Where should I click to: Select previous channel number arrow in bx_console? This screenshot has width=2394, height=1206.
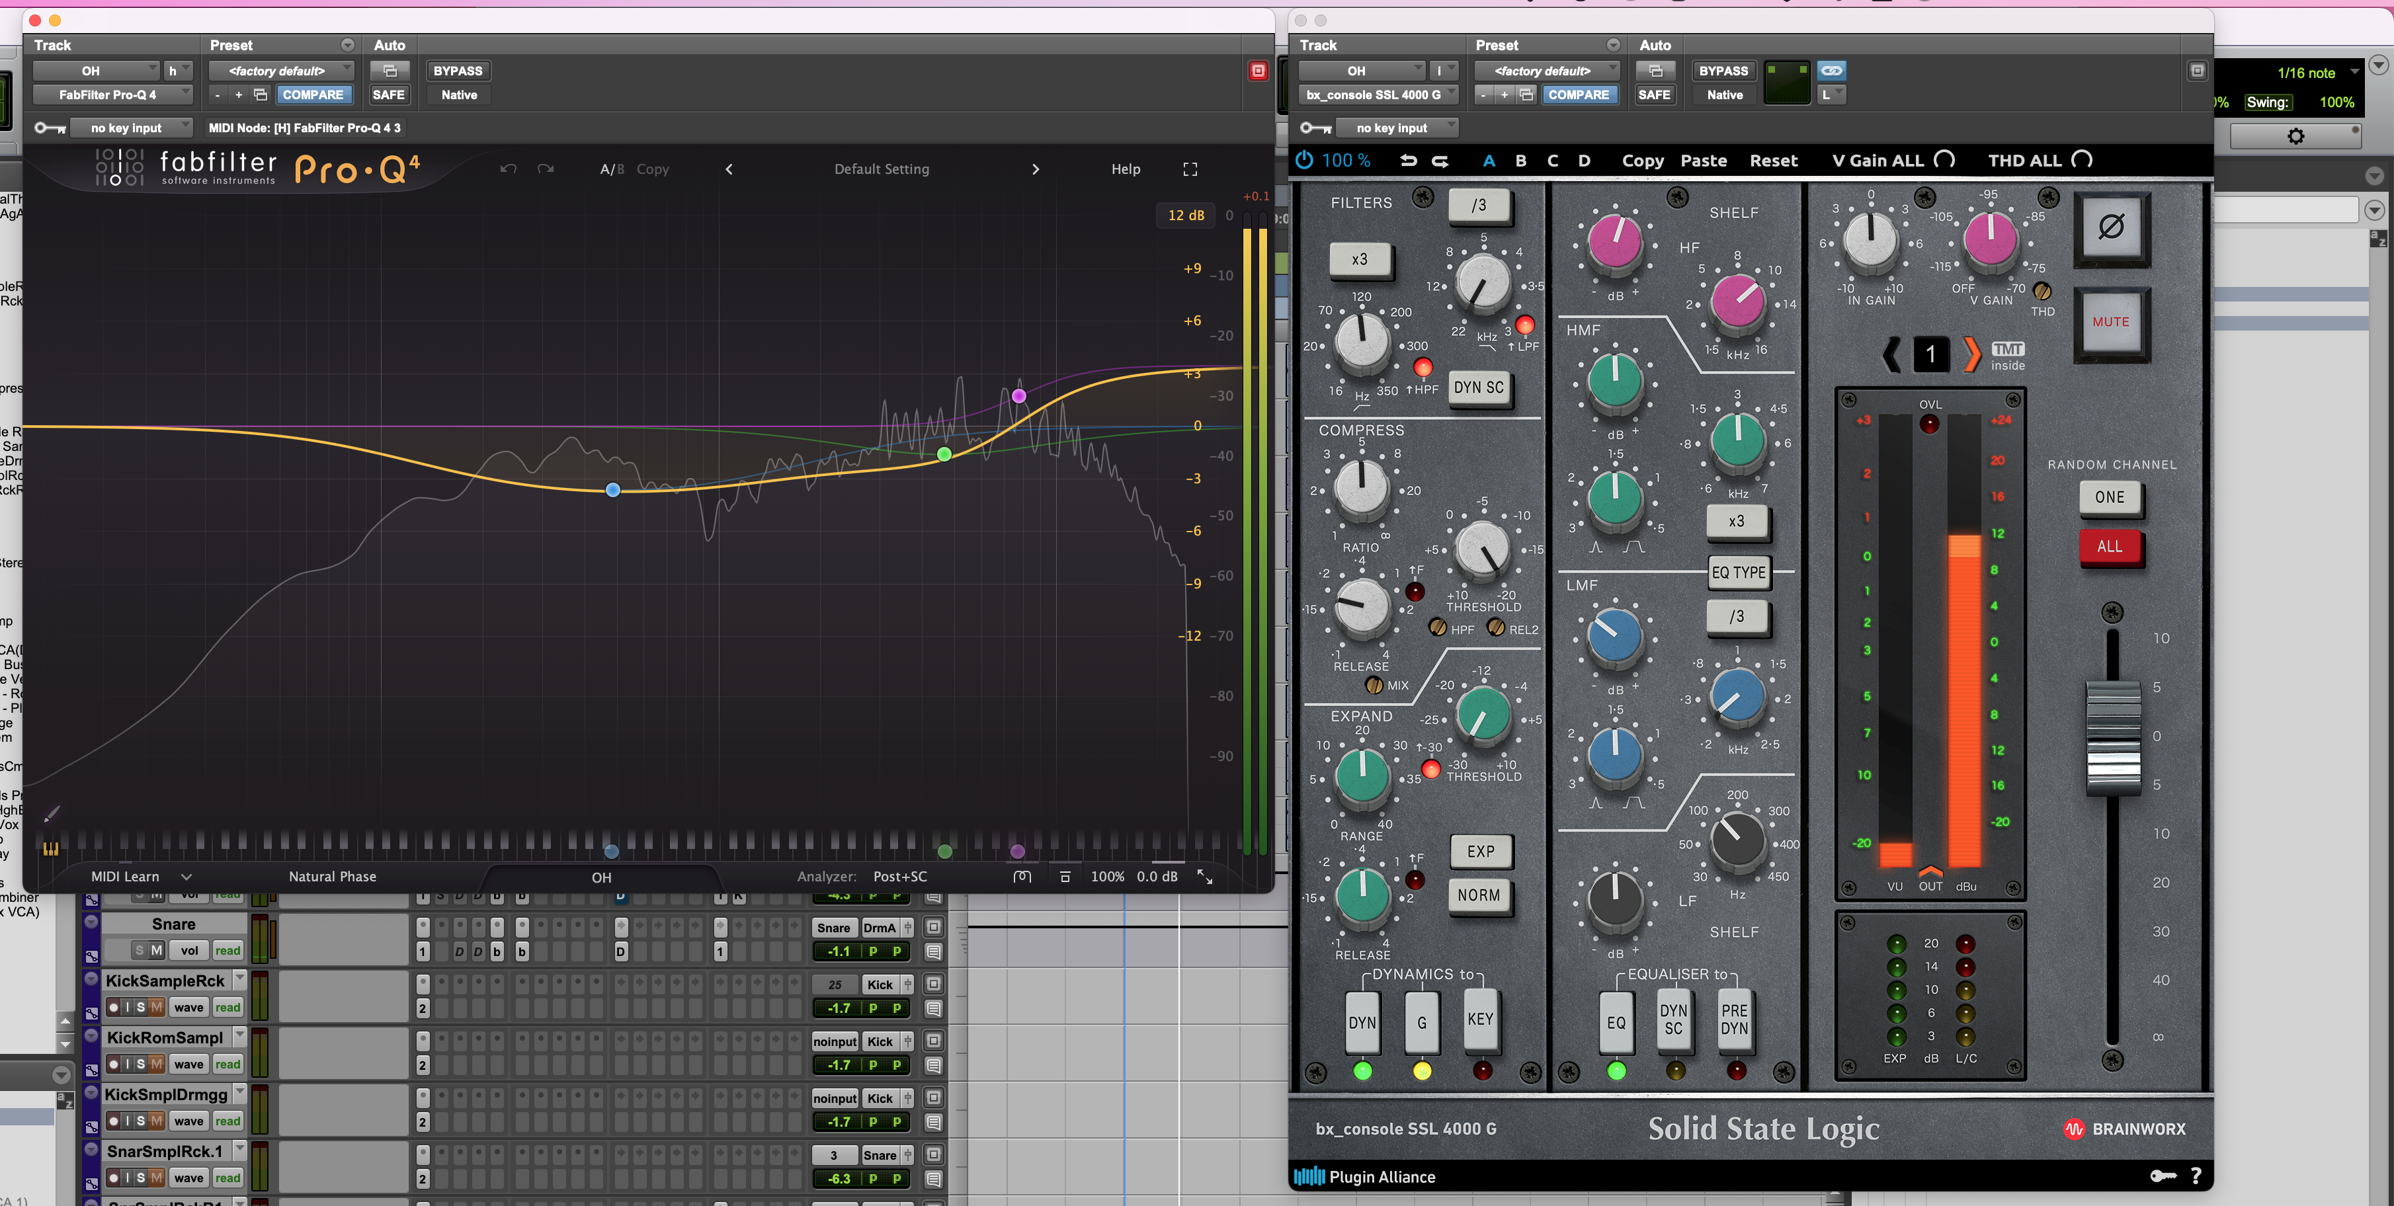(x=1891, y=354)
